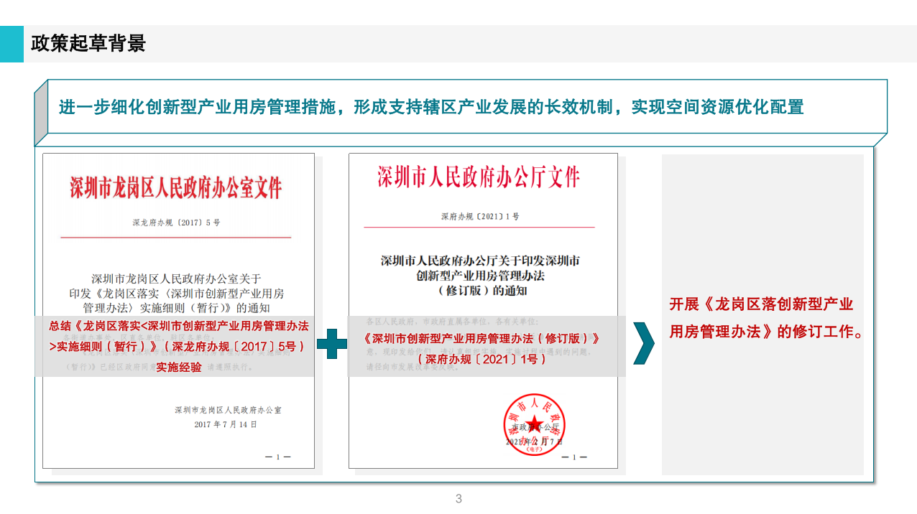The height and width of the screenshot is (514, 917).
Task: Click the teal chevron arrow pointing right
Action: click(644, 344)
